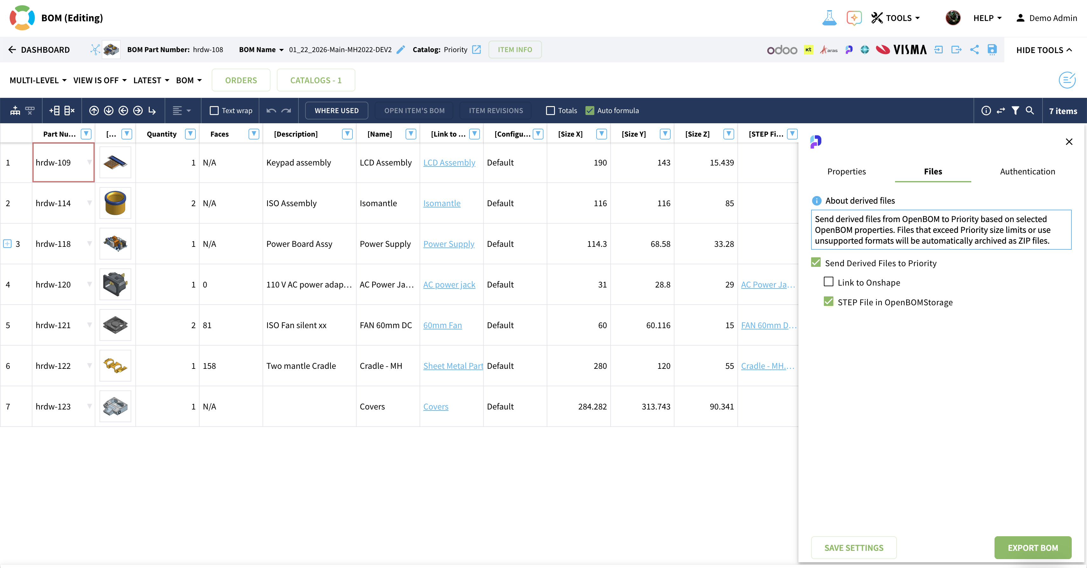Open the filter funnel icon

[x=1015, y=111]
